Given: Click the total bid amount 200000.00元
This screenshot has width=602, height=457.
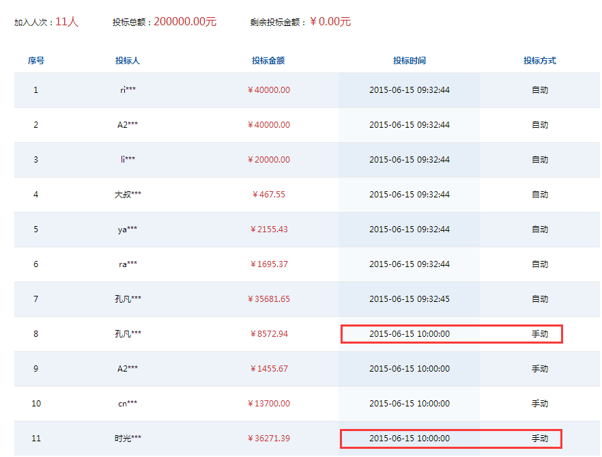Looking at the screenshot, I should coord(184,22).
